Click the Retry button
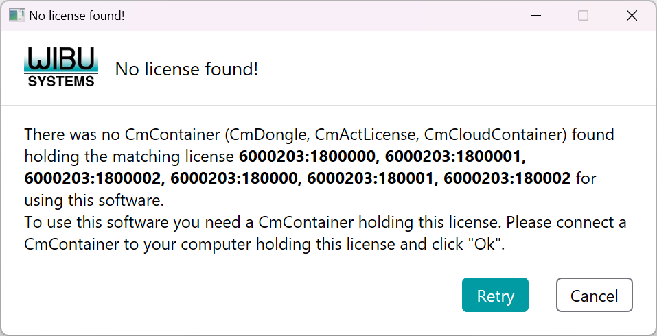 point(495,296)
